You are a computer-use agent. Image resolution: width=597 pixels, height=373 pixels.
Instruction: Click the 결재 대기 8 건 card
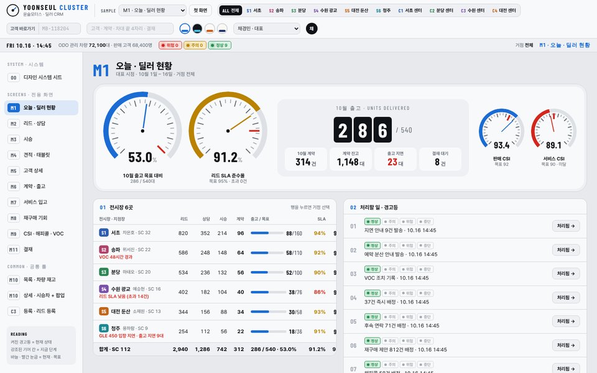440,159
